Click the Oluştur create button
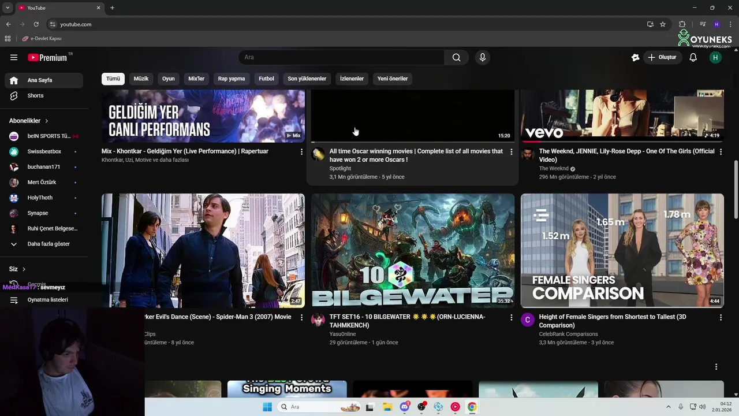The image size is (739, 416). click(662, 57)
